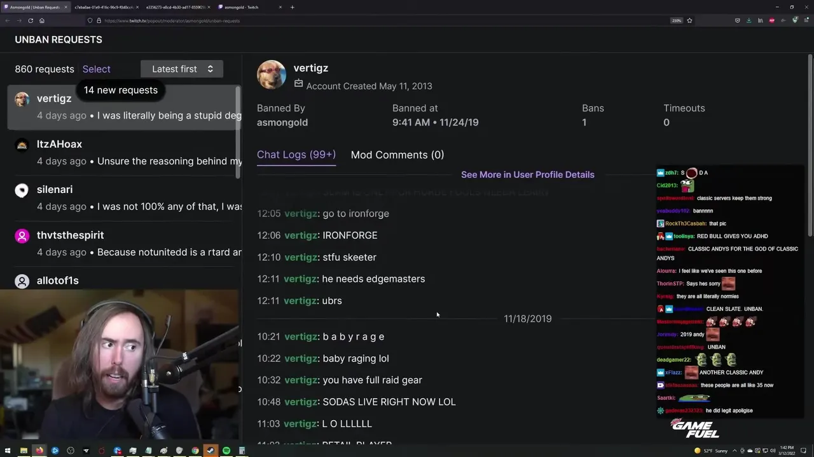Click the vertigz profile avatar in the details header

272,75
